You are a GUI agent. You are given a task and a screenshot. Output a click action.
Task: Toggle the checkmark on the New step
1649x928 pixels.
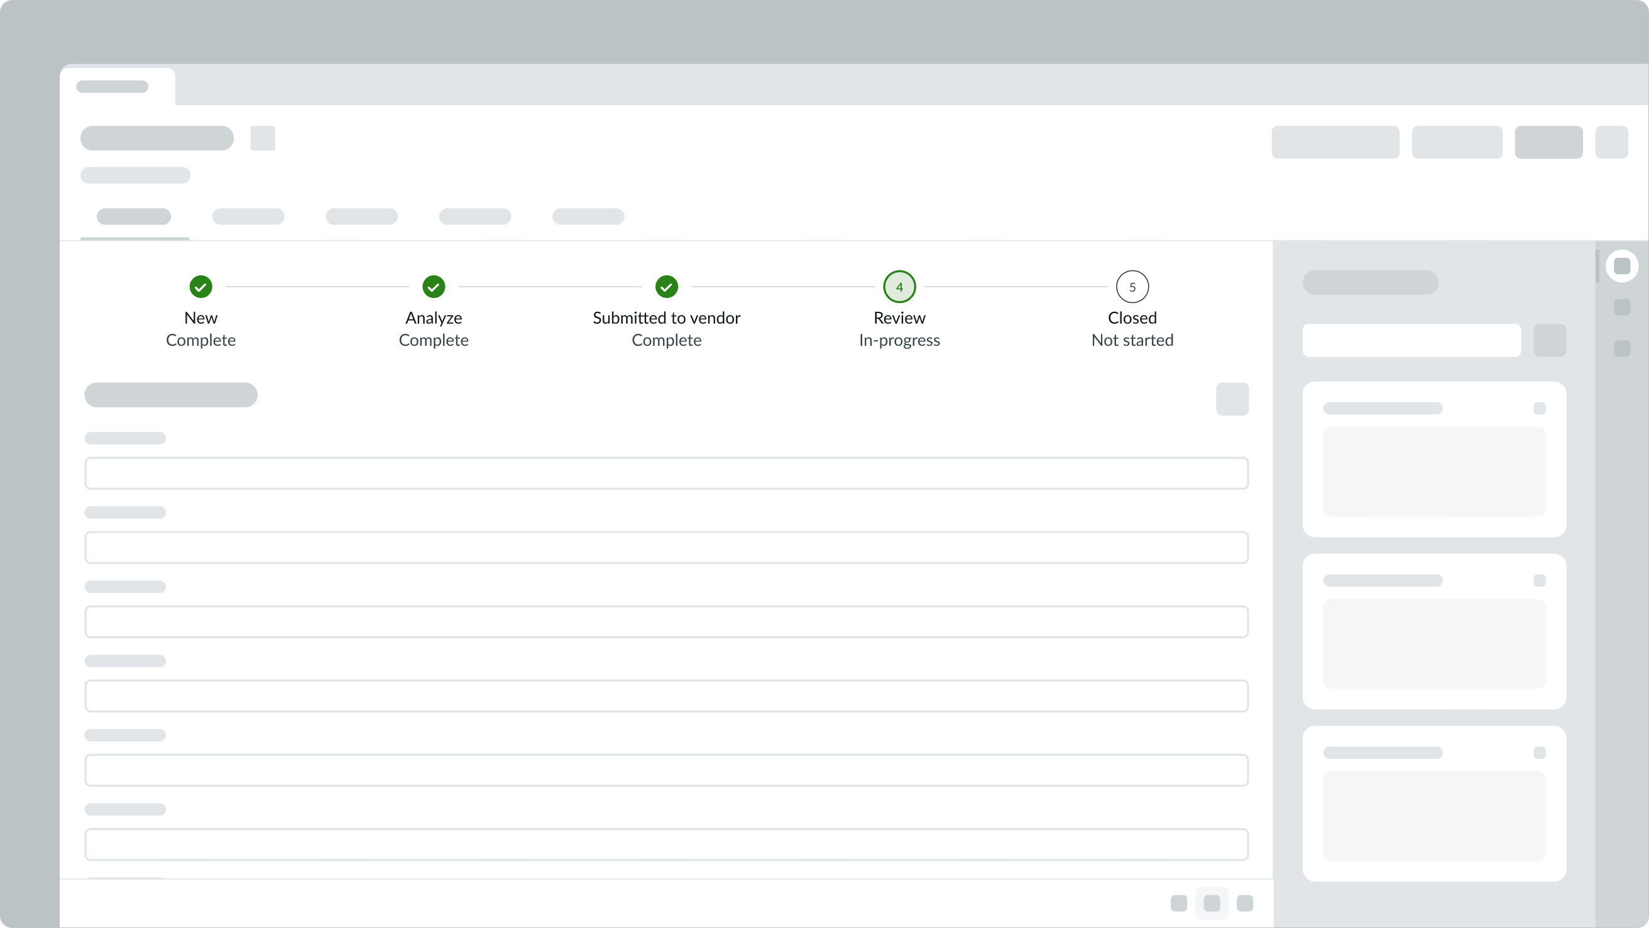click(200, 287)
